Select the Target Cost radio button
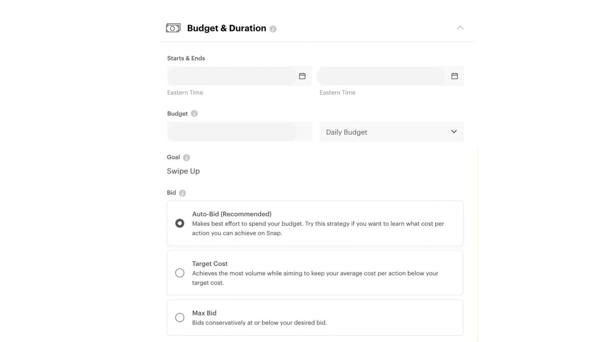Image resolution: width=608 pixels, height=342 pixels. click(x=180, y=273)
